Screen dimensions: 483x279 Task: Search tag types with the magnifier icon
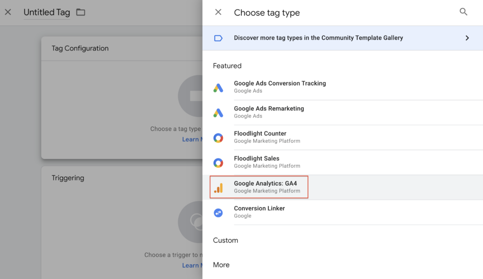pos(463,12)
